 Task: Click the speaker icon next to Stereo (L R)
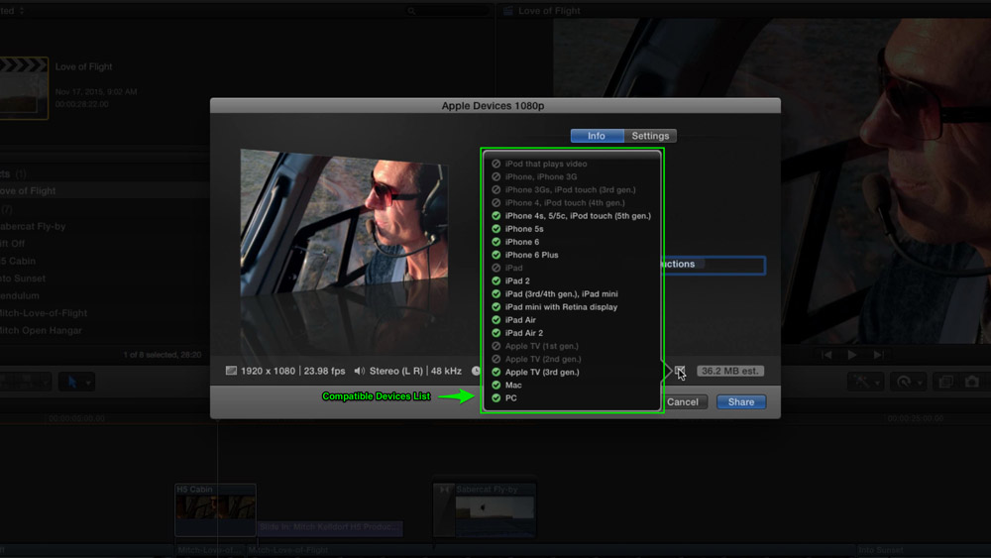tap(360, 371)
